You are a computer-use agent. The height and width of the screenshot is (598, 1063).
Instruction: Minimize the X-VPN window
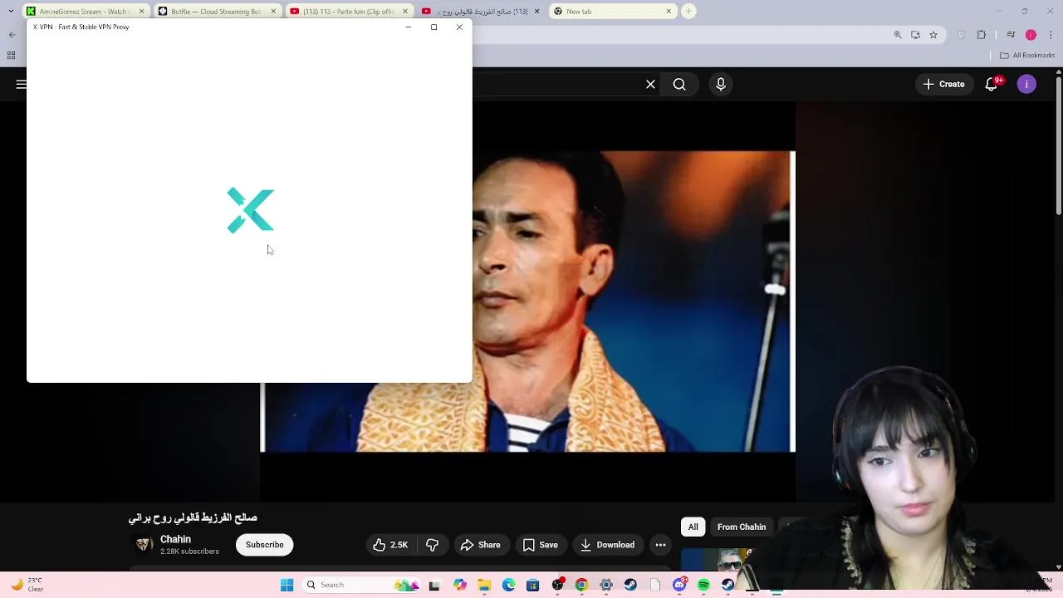pyautogui.click(x=408, y=27)
